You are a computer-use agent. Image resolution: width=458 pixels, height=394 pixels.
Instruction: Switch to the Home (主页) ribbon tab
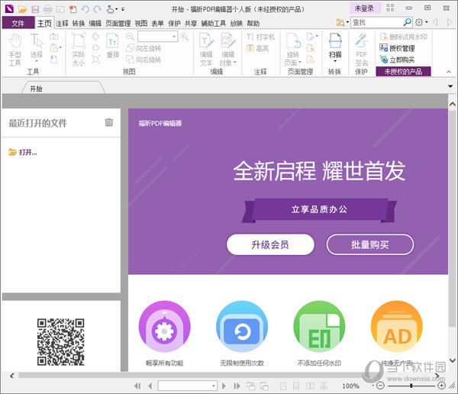pyautogui.click(x=44, y=23)
